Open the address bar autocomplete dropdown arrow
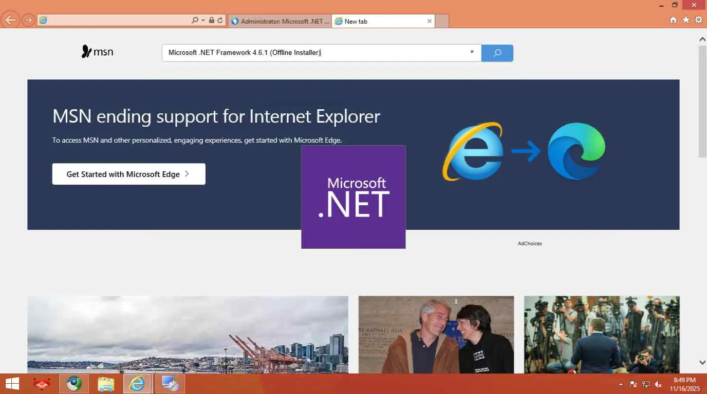Viewport: 707px width, 394px height. coord(203,21)
